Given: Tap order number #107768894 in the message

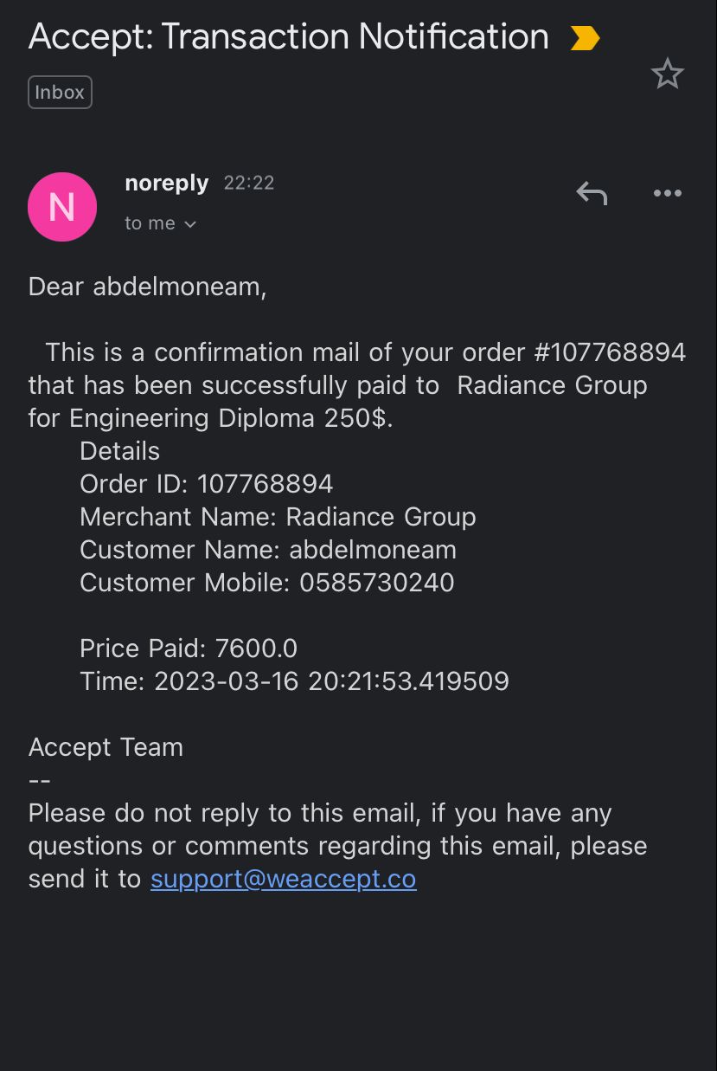Looking at the screenshot, I should click(x=610, y=352).
